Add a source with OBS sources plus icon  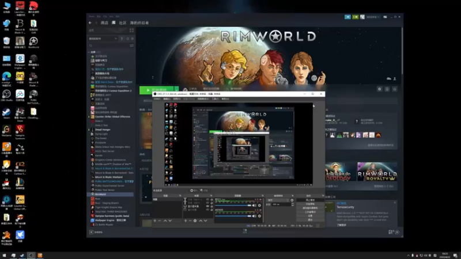pyautogui.click(x=186, y=220)
